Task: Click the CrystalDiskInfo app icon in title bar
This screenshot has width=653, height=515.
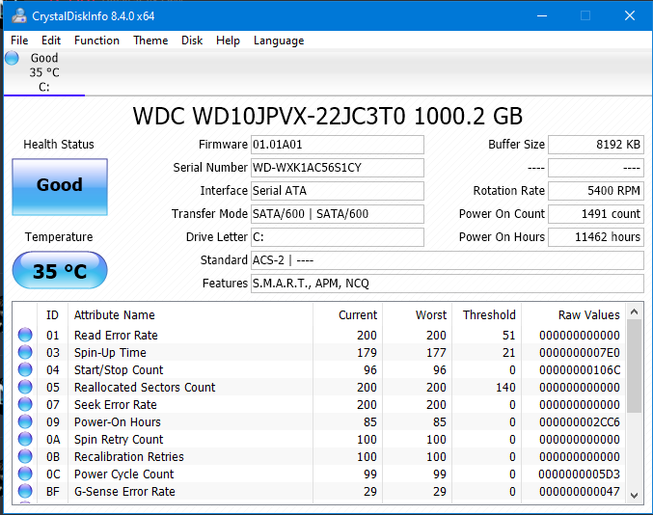Action: click(x=18, y=15)
